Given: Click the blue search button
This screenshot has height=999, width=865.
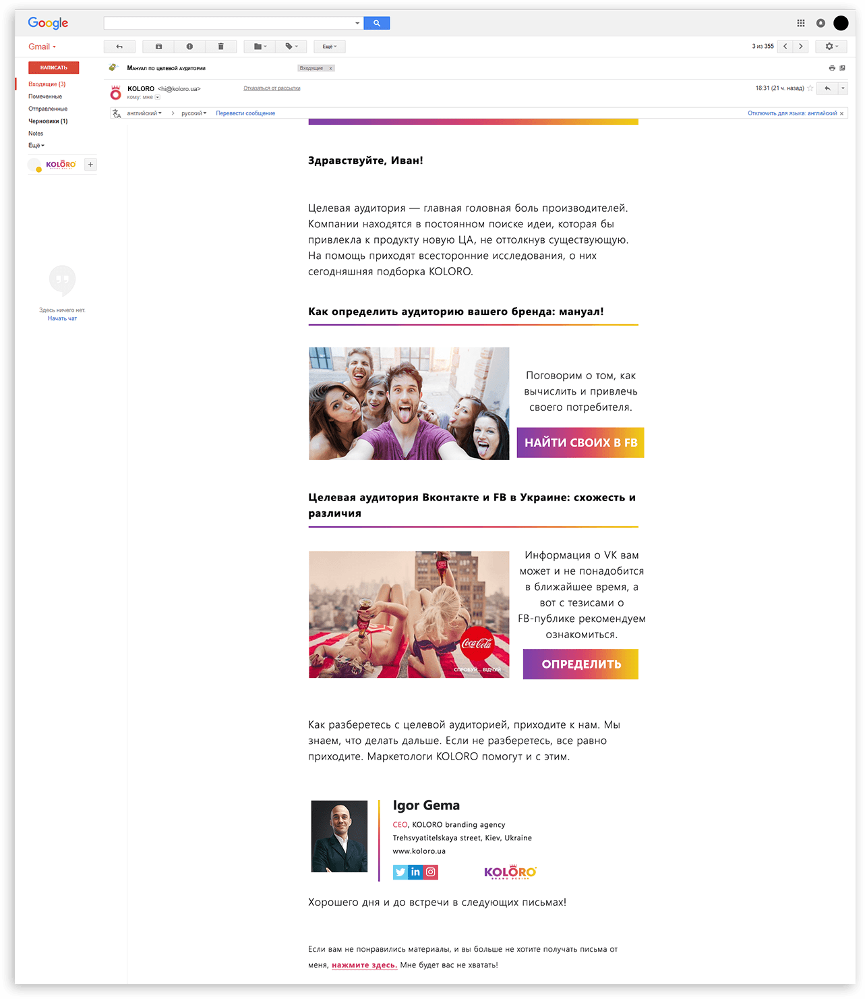Looking at the screenshot, I should [x=376, y=23].
